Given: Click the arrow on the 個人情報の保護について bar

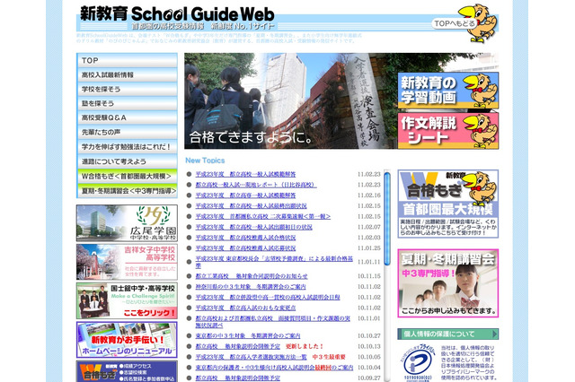Looking at the screenshot, I should [495, 334].
